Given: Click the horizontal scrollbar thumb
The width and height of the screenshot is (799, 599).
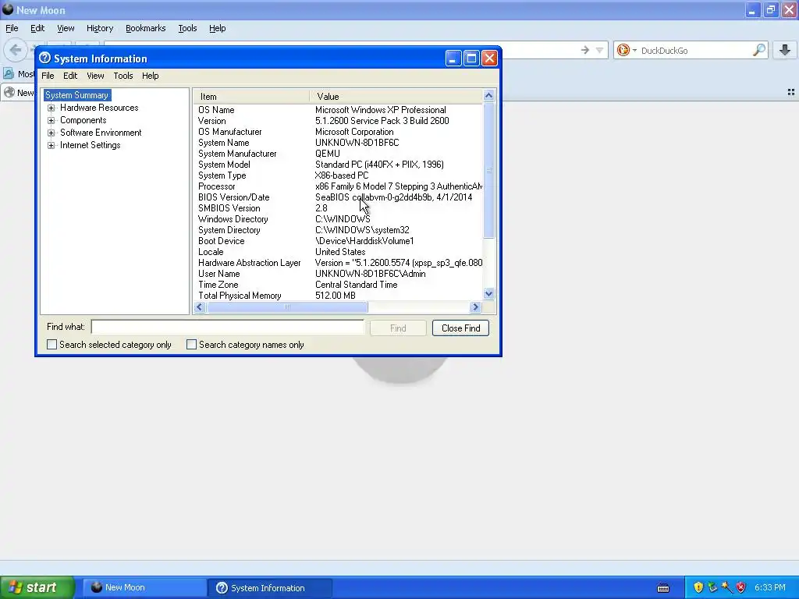Looking at the screenshot, I should [287, 307].
